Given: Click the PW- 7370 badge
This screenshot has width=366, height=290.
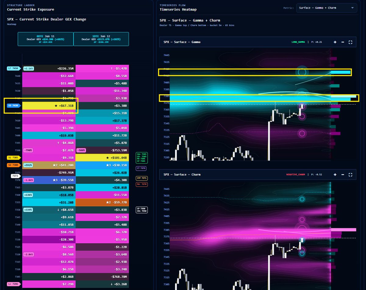Looking at the screenshot, I should point(142,184).
